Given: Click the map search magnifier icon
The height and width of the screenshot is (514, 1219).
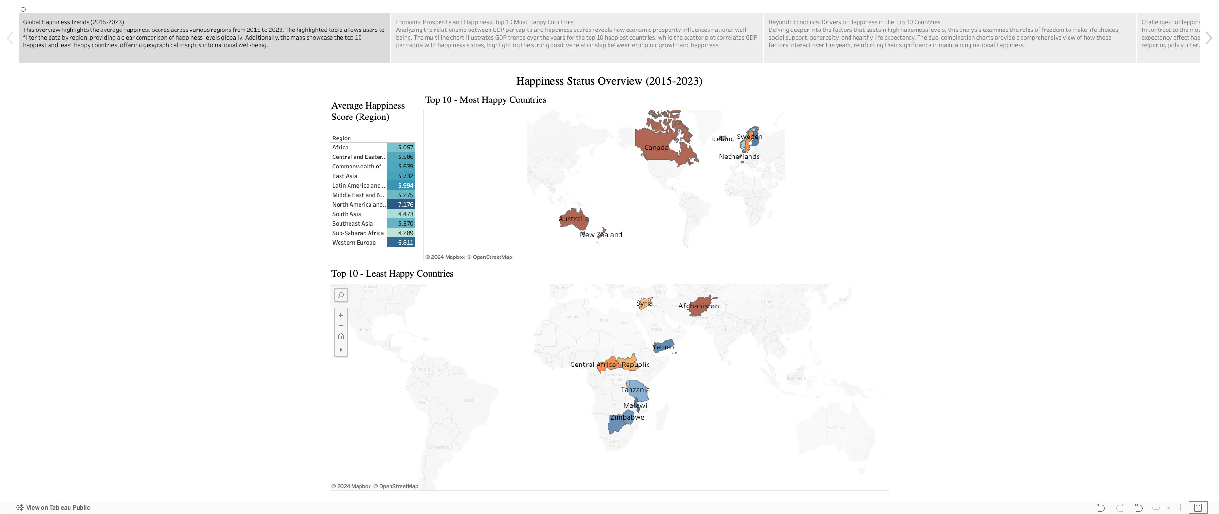Looking at the screenshot, I should (x=341, y=295).
